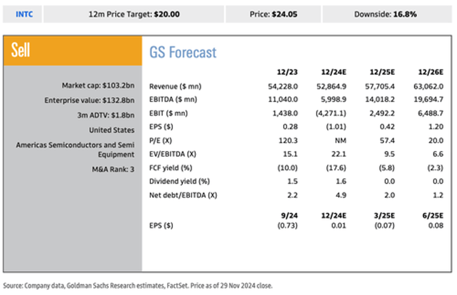Click EV/EBITDA value 22.1
This screenshot has width=457, height=295.
(x=338, y=154)
